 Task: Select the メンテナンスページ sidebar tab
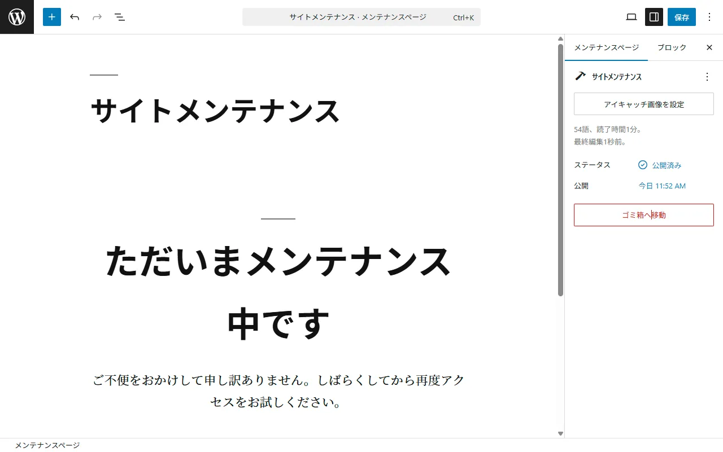[x=607, y=47]
